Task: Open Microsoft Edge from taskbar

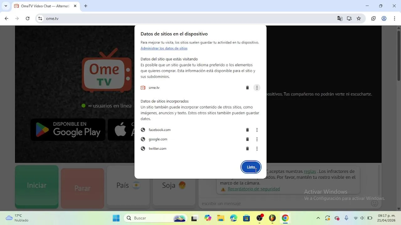Action: (234, 218)
